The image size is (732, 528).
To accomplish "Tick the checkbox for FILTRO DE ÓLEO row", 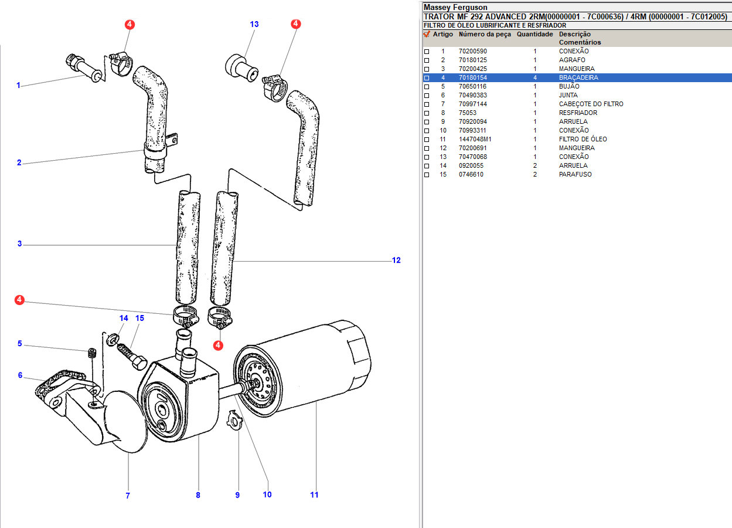I will [x=427, y=140].
